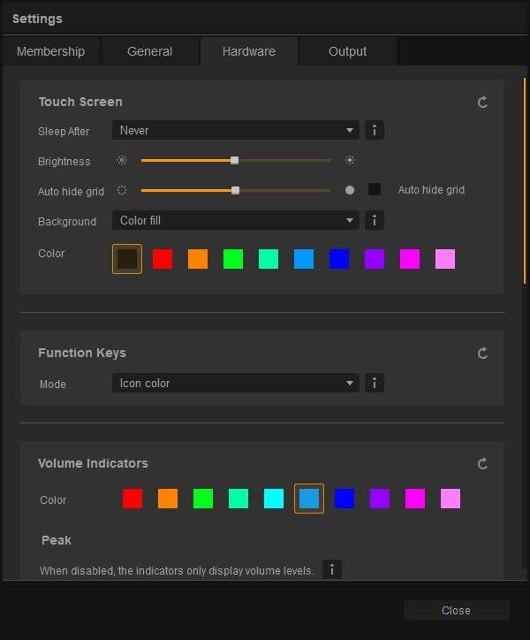530x640 pixels.
Task: Click the high brightness sun icon
Action: coord(350,160)
